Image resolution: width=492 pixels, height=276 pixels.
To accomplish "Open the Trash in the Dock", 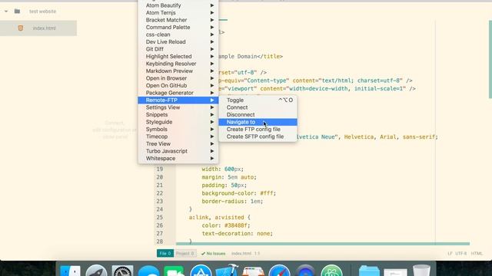I will pos(421,271).
